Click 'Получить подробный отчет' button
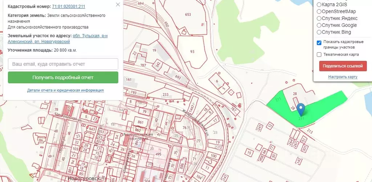 point(63,78)
